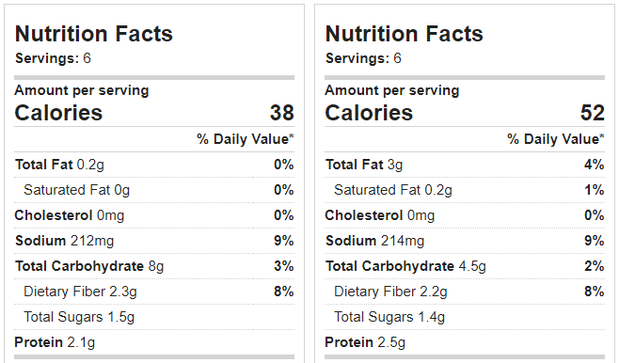Select Protein 2.5g line
The width and height of the screenshot is (619, 363).
click(465, 342)
